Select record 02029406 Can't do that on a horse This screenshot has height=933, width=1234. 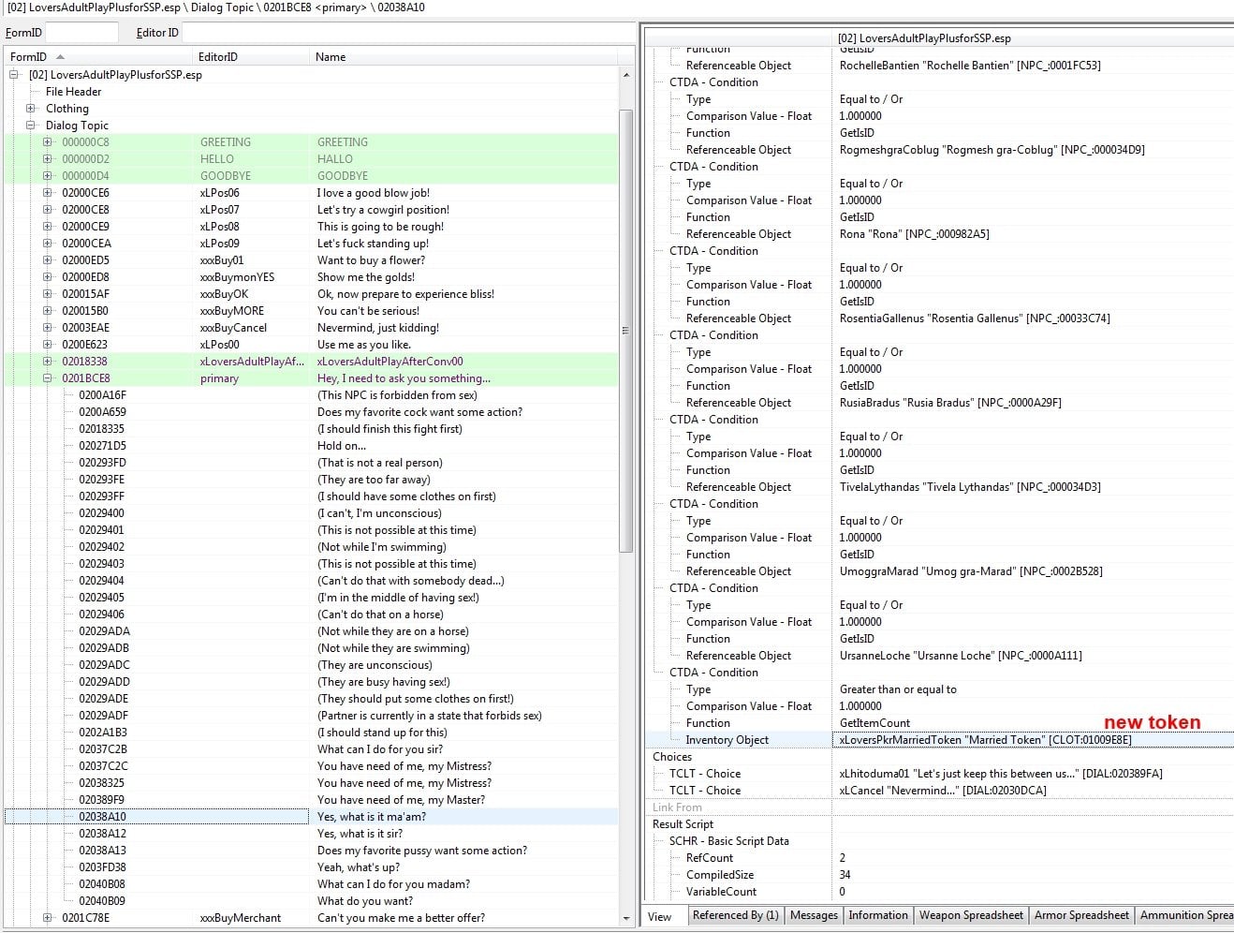tap(311, 615)
